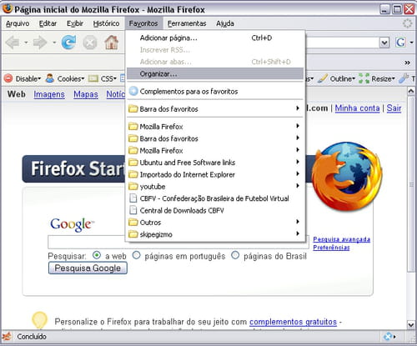Open the Back button history dropdown arrow
The image size is (417, 346).
click(x=26, y=43)
